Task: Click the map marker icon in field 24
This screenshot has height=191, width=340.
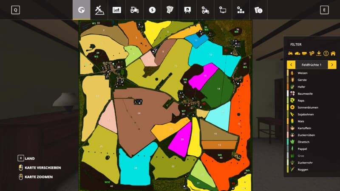Action: point(138,101)
